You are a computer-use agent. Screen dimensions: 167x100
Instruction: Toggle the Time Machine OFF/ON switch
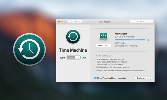click(x=74, y=57)
